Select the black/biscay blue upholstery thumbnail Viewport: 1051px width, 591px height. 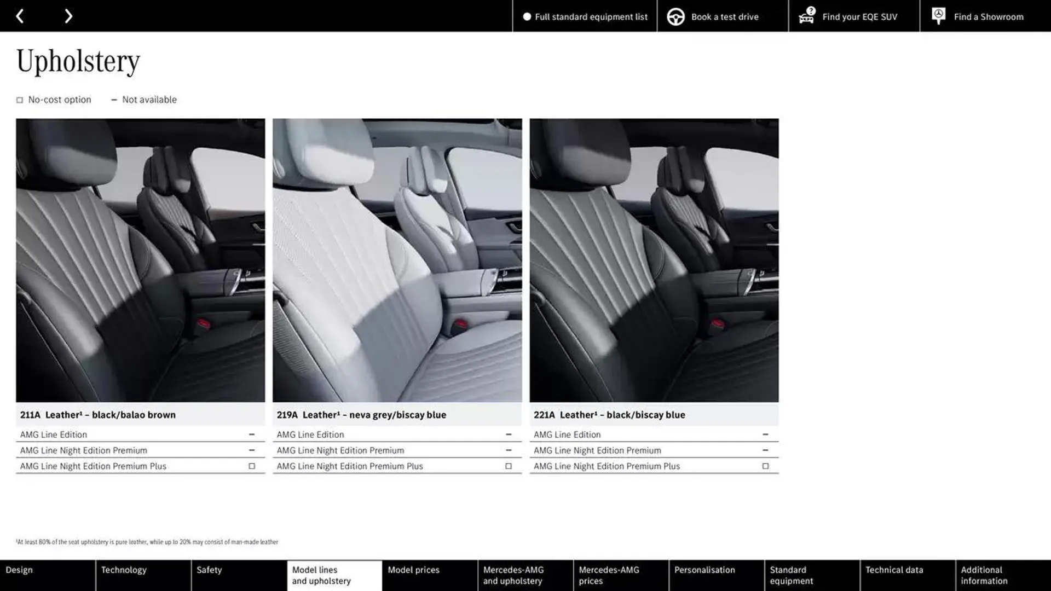(653, 260)
